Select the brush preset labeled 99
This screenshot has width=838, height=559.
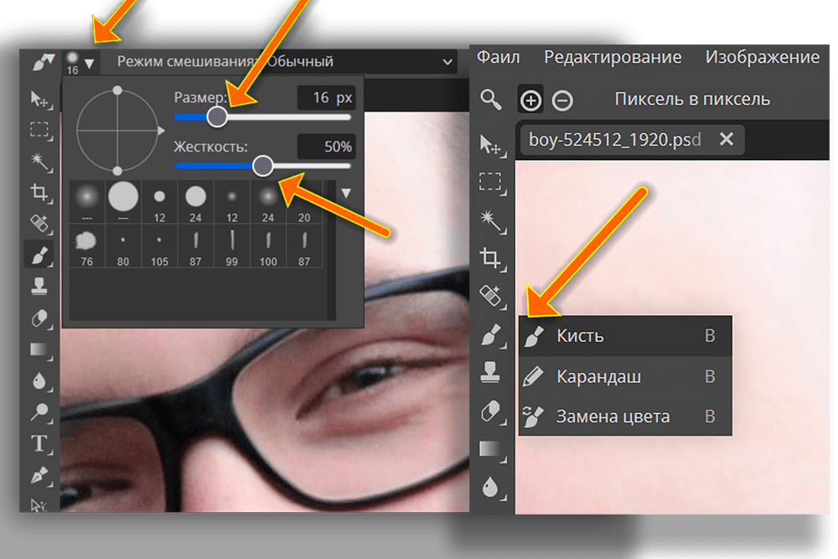(x=232, y=246)
